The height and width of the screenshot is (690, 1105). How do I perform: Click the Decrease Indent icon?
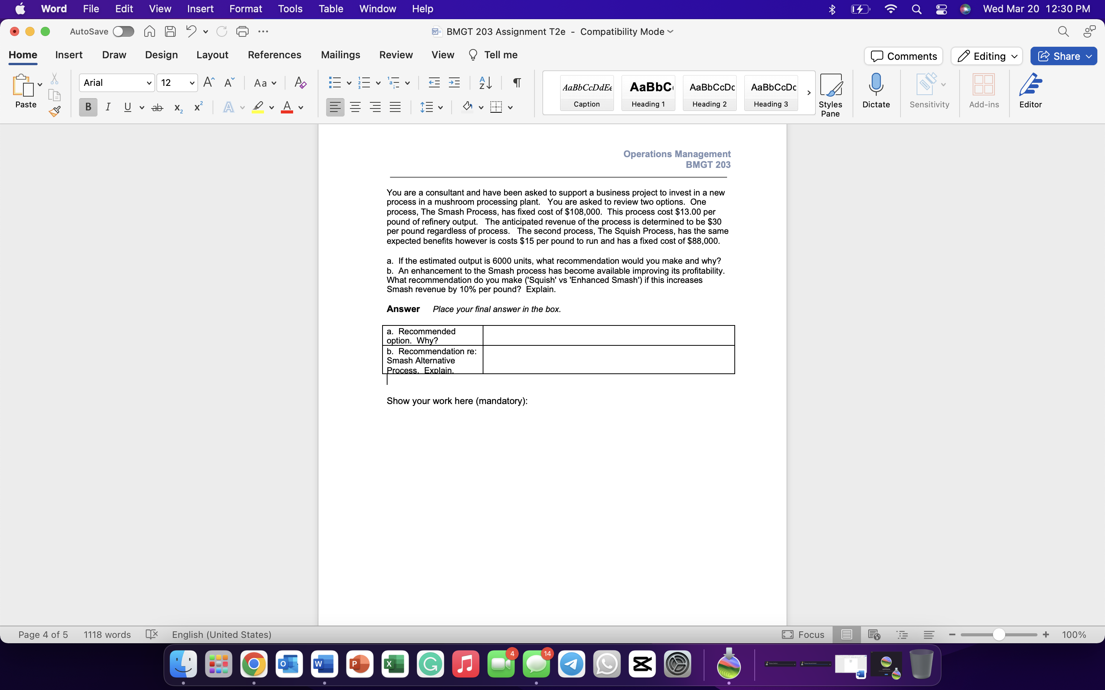point(434,82)
